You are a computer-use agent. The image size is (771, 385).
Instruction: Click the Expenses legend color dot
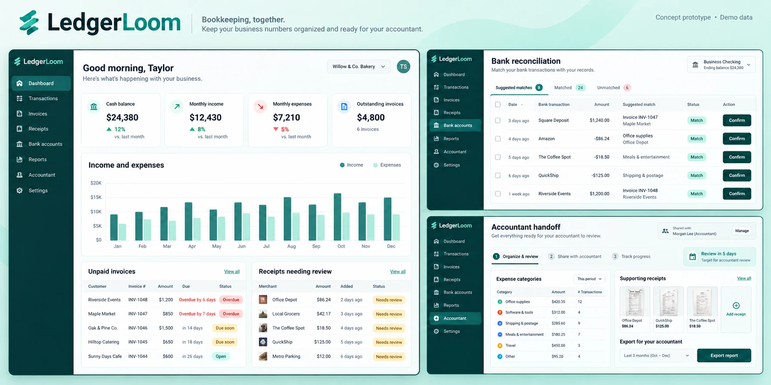coord(376,165)
